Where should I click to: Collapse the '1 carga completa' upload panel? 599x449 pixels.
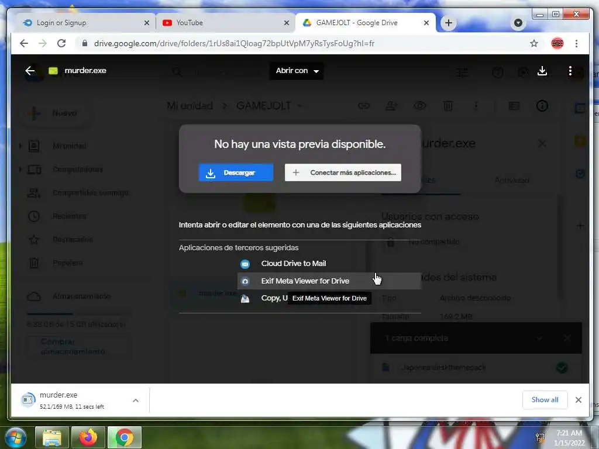point(539,338)
